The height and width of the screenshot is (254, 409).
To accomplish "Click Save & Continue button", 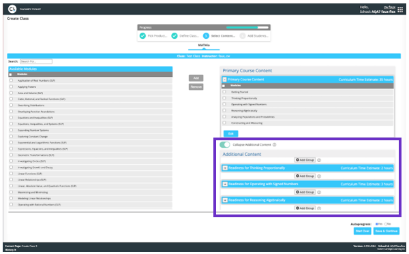I will (387, 231).
